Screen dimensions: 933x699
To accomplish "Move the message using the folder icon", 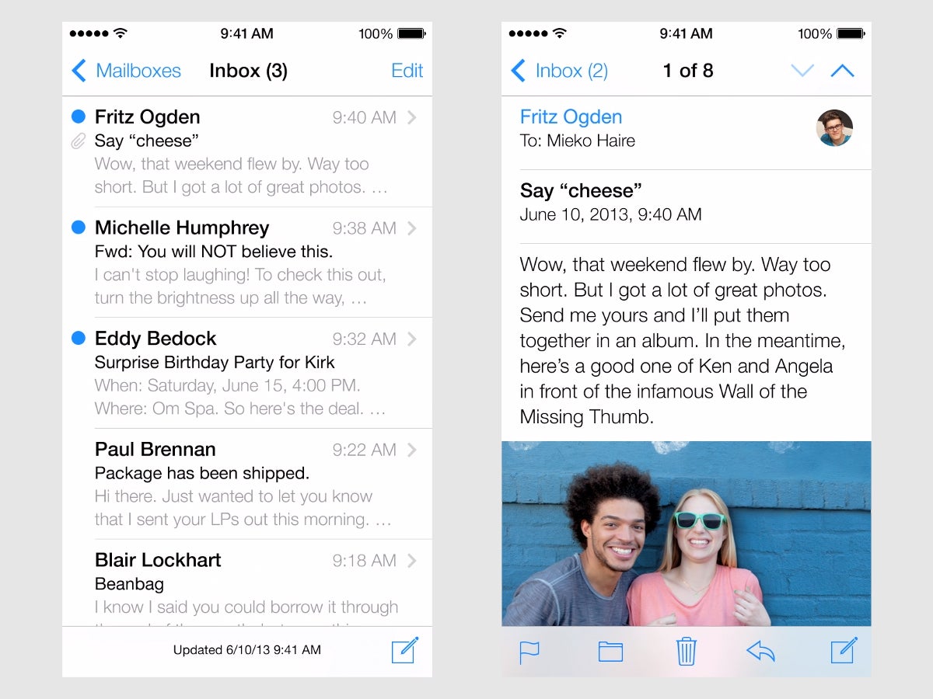I will click(610, 651).
